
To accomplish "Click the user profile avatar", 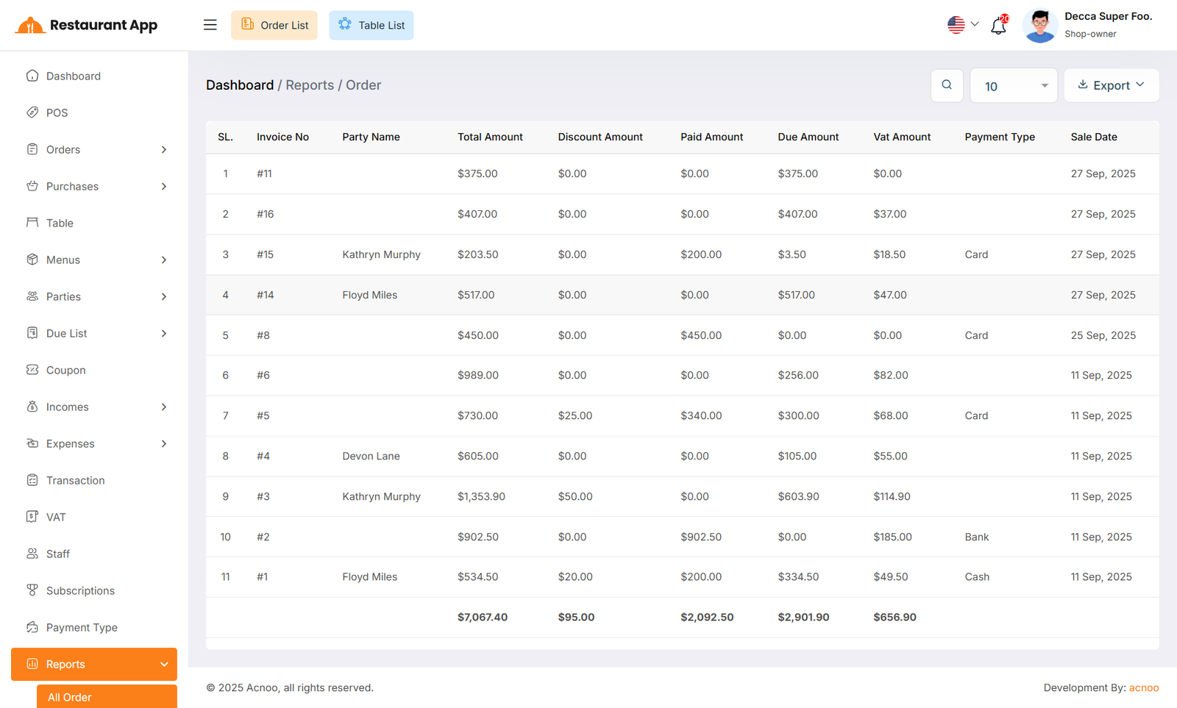I will (1039, 26).
